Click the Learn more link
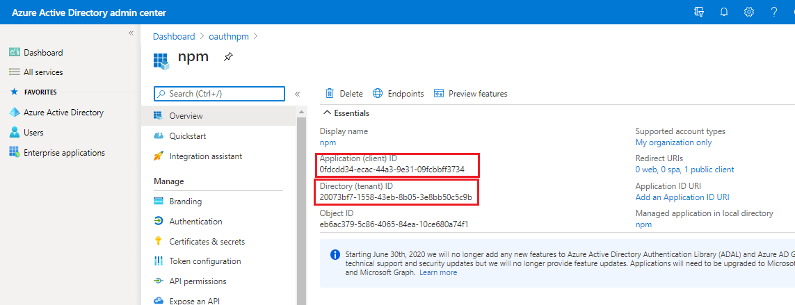This screenshot has width=795, height=305. point(438,272)
